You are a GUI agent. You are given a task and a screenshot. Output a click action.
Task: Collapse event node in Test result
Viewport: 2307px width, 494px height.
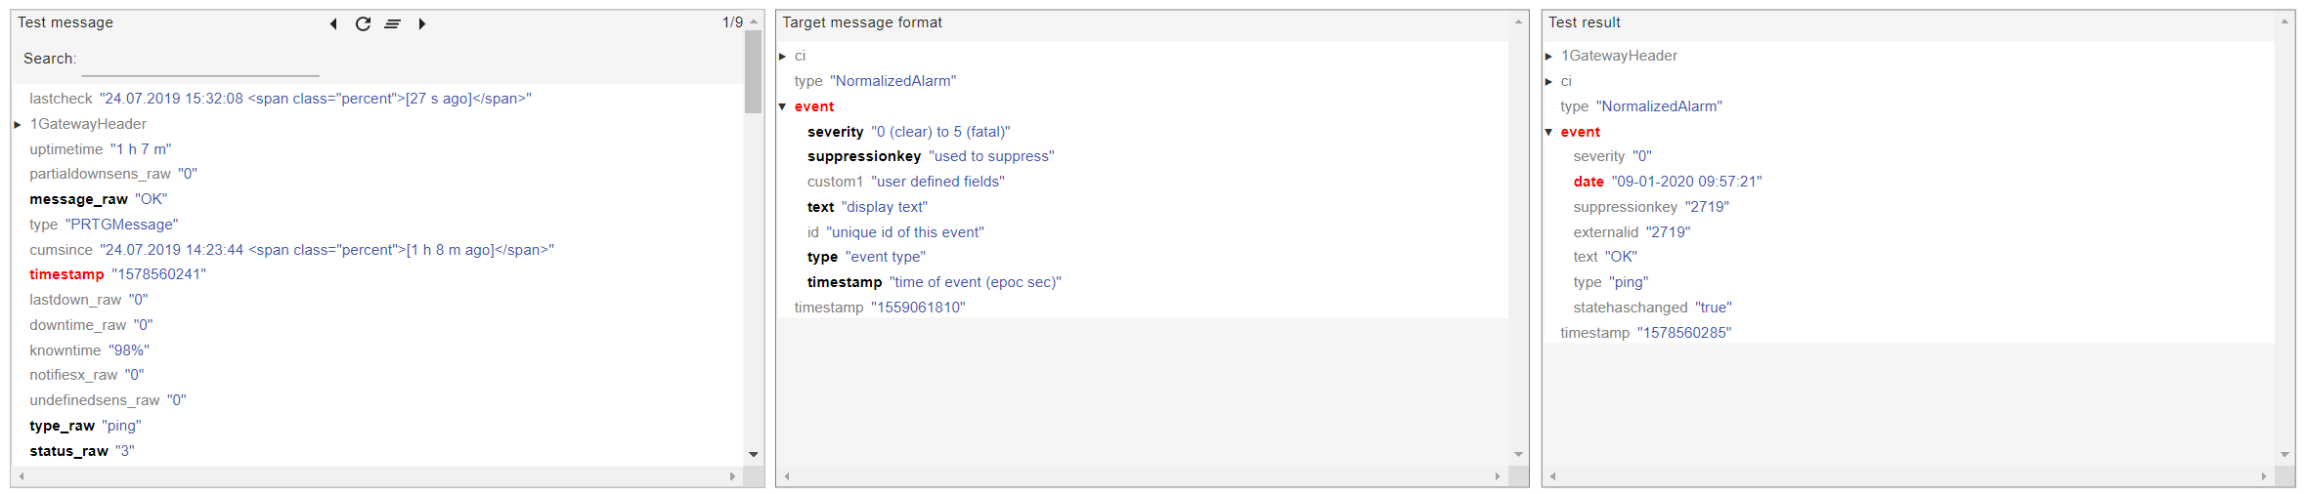click(x=1548, y=132)
